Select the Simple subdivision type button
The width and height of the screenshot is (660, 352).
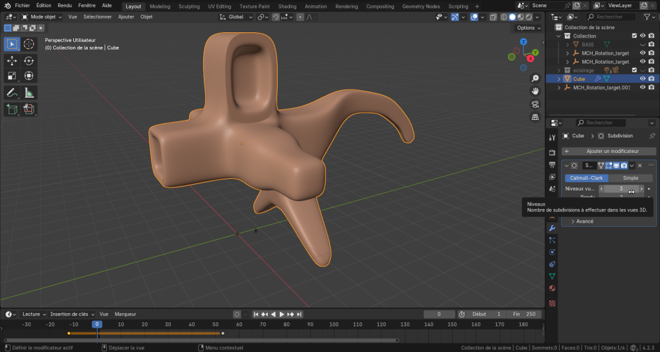[x=630, y=178]
